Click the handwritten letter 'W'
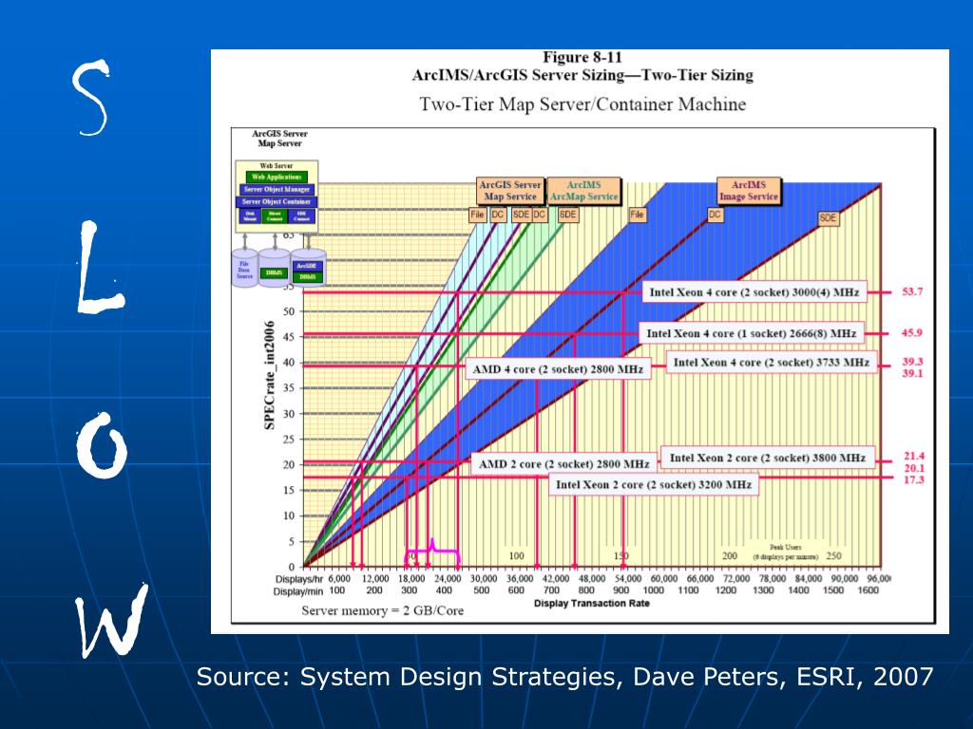This screenshot has width=973, height=729. click(112, 620)
